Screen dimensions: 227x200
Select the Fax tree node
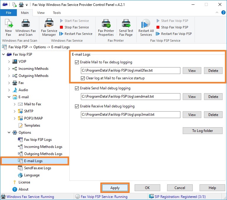(21, 83)
